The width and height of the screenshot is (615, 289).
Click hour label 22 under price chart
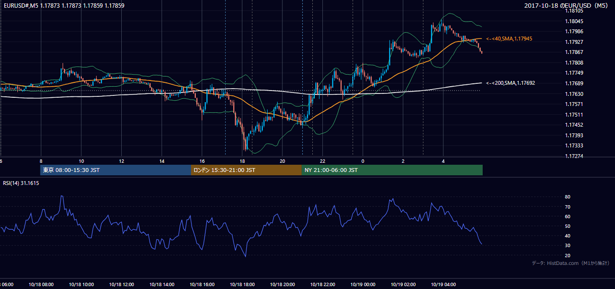[323, 161]
